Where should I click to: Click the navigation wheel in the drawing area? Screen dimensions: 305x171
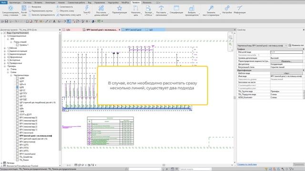pyautogui.click(x=230, y=37)
